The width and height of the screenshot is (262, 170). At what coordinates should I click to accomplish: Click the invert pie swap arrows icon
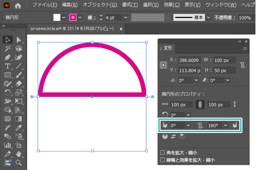click(173, 137)
